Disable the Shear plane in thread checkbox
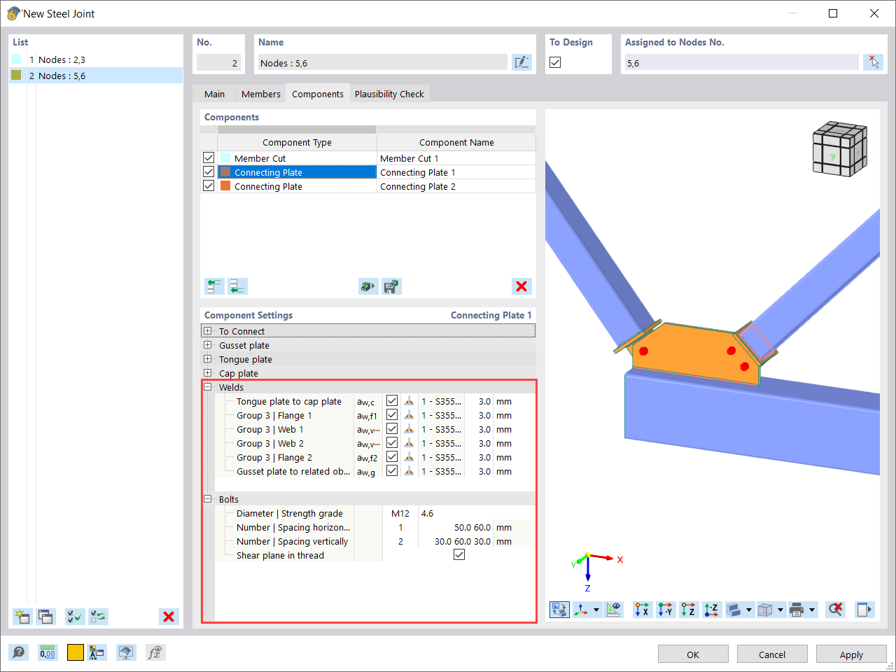 [459, 554]
